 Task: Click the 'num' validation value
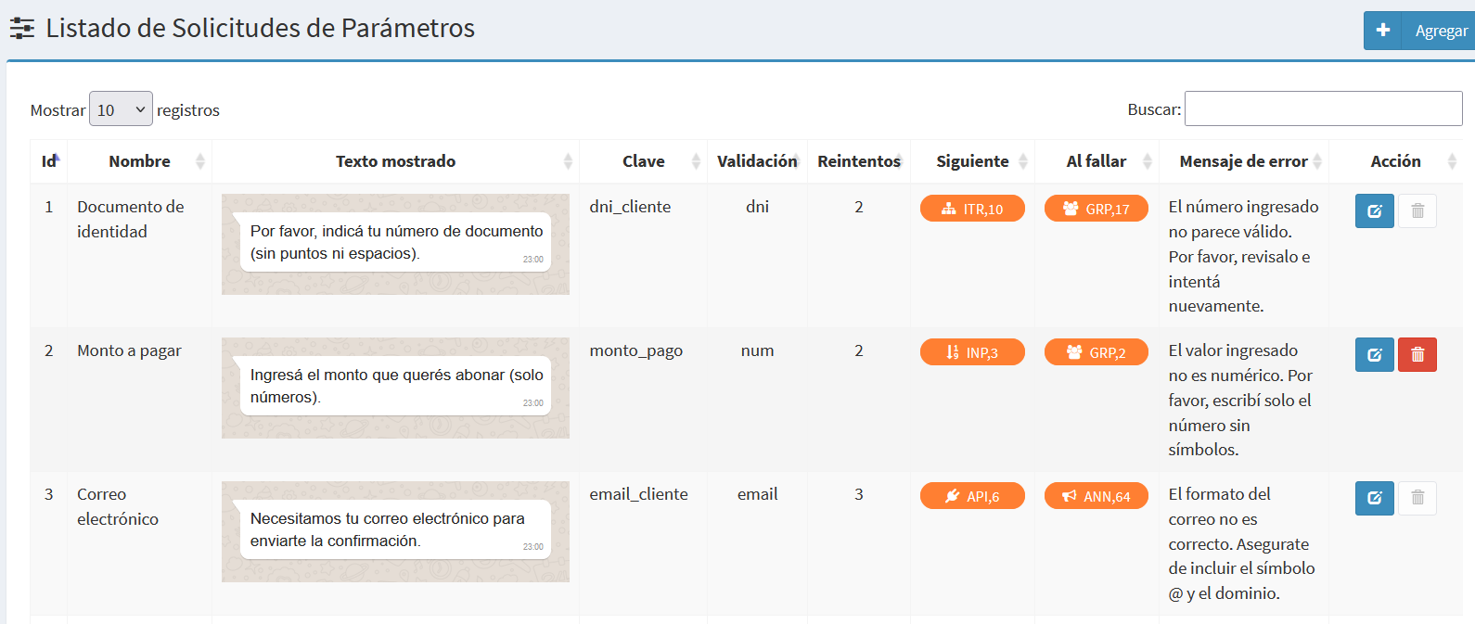757,350
